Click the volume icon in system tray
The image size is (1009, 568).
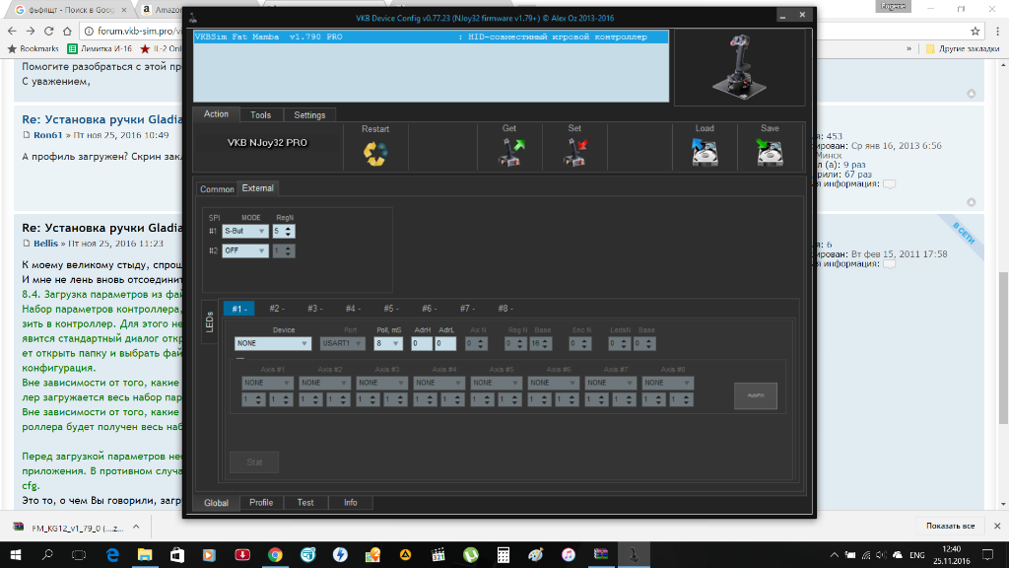(881, 554)
